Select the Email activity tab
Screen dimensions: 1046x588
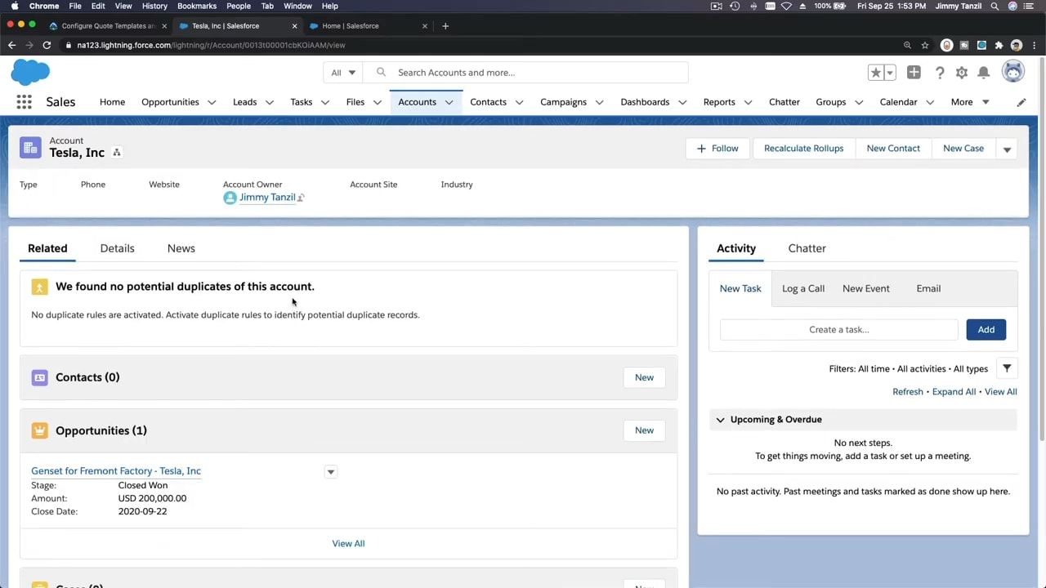pos(928,288)
